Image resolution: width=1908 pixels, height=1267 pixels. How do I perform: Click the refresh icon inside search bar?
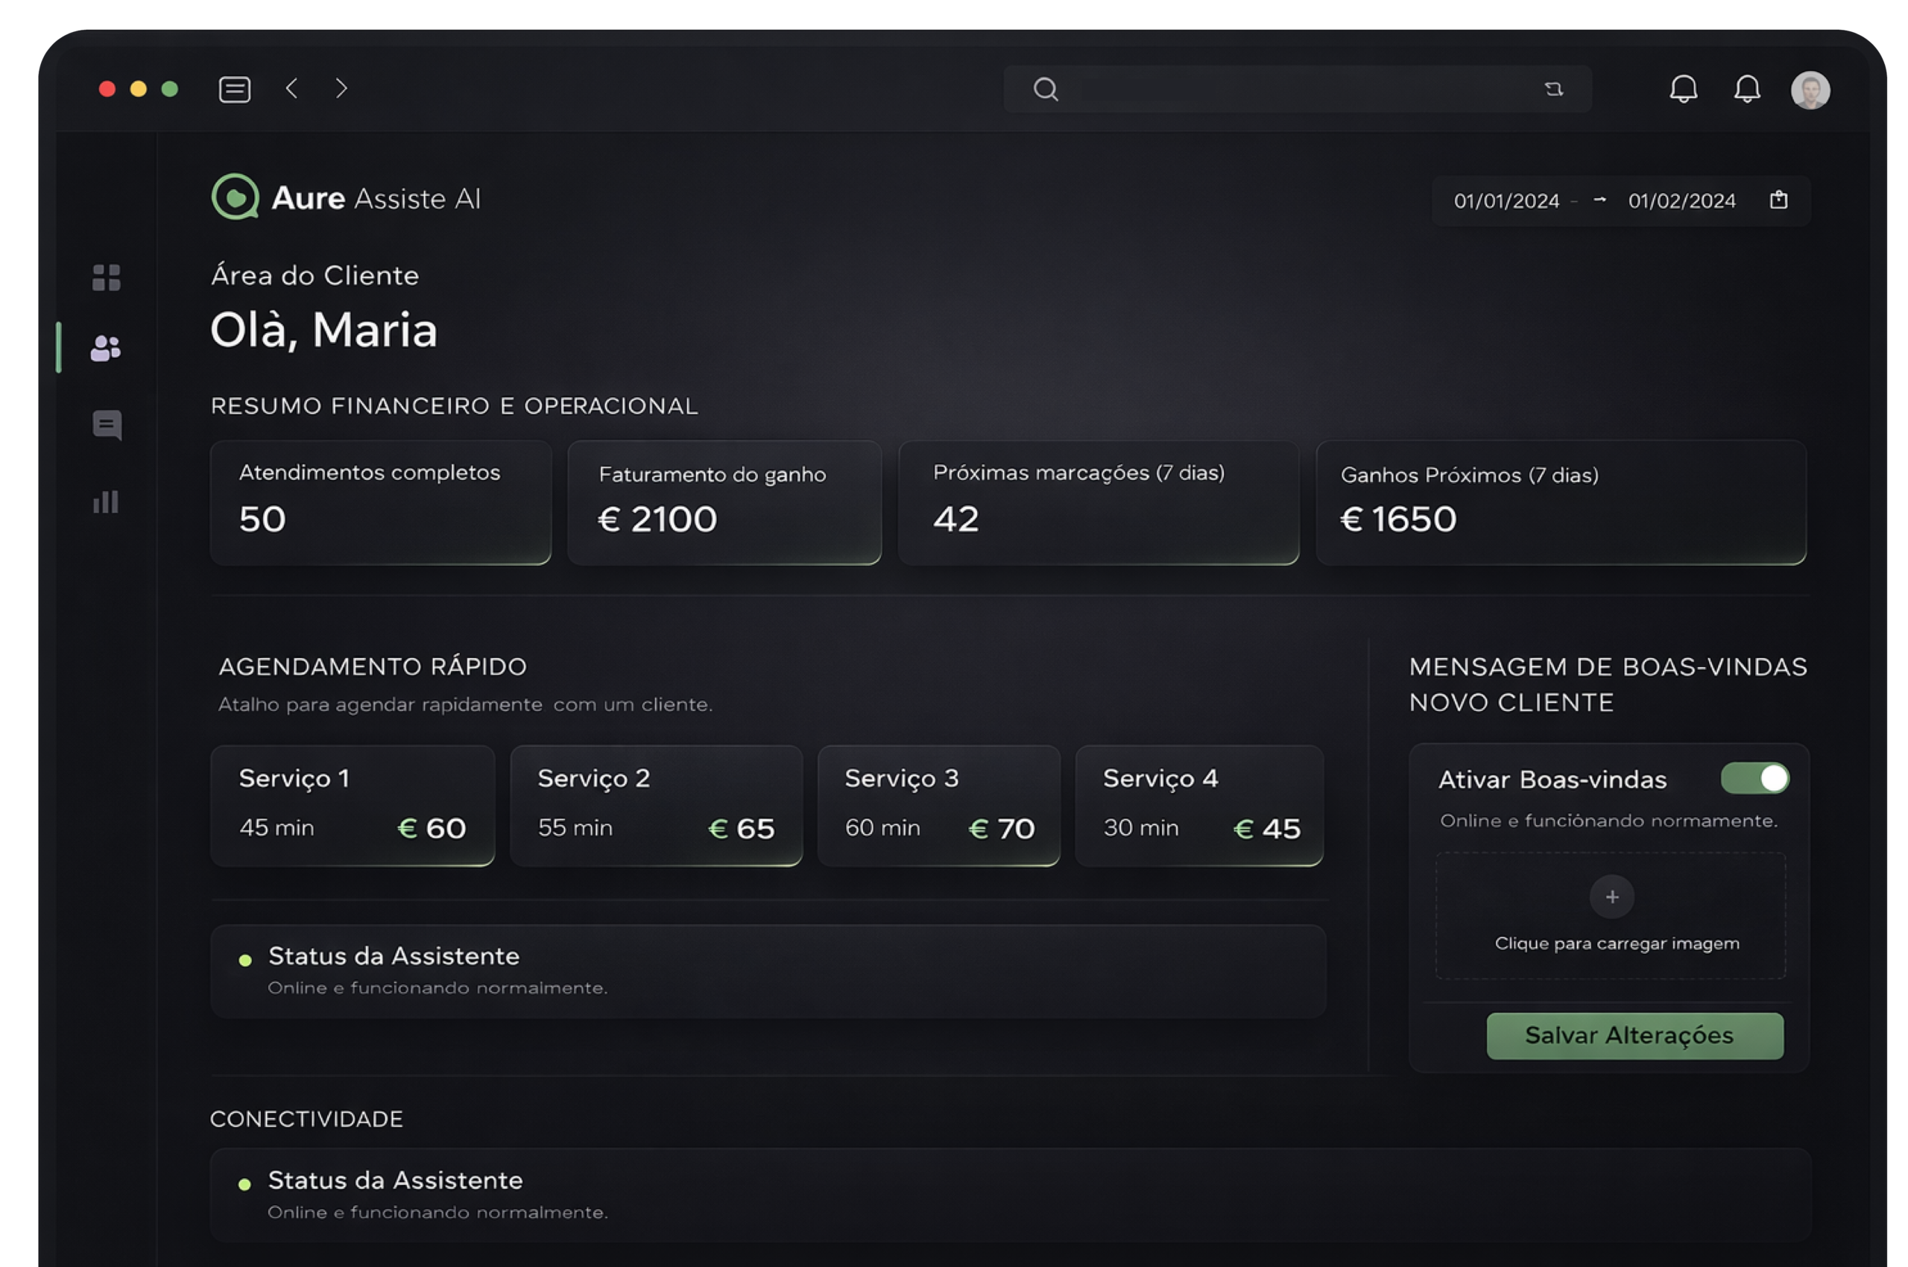pyautogui.click(x=1553, y=89)
